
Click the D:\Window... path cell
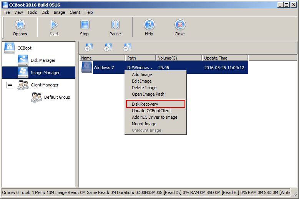click(140, 68)
